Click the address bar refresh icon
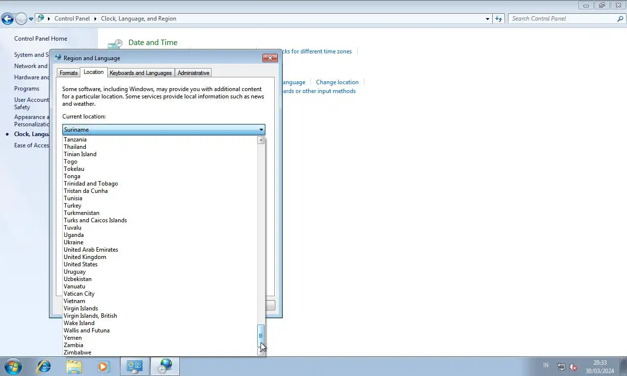This screenshot has width=627, height=376. point(499,19)
